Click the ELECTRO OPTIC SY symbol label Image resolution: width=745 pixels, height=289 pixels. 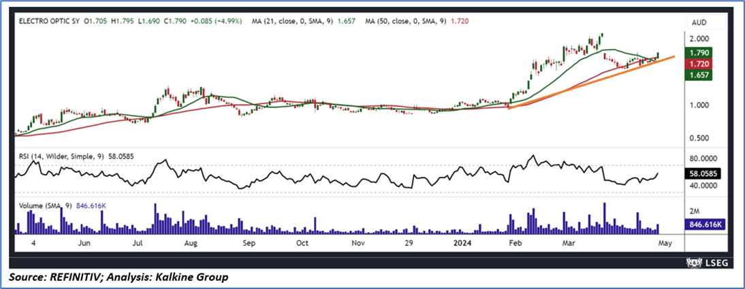pyautogui.click(x=50, y=21)
